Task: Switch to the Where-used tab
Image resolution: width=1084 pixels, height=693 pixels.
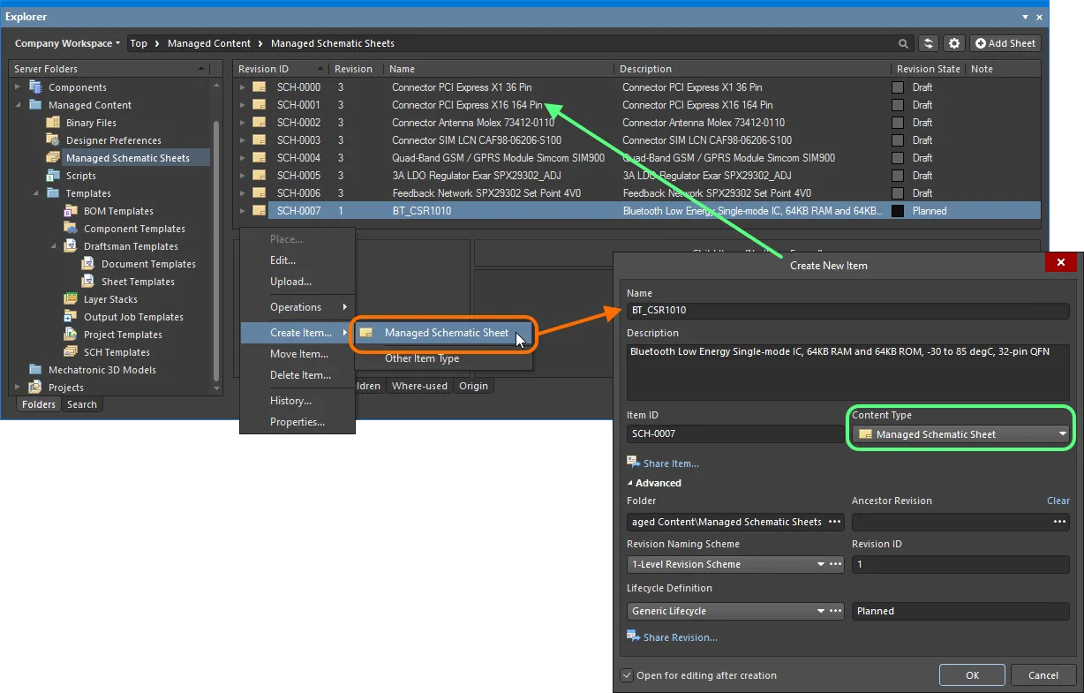Action: pyautogui.click(x=419, y=386)
